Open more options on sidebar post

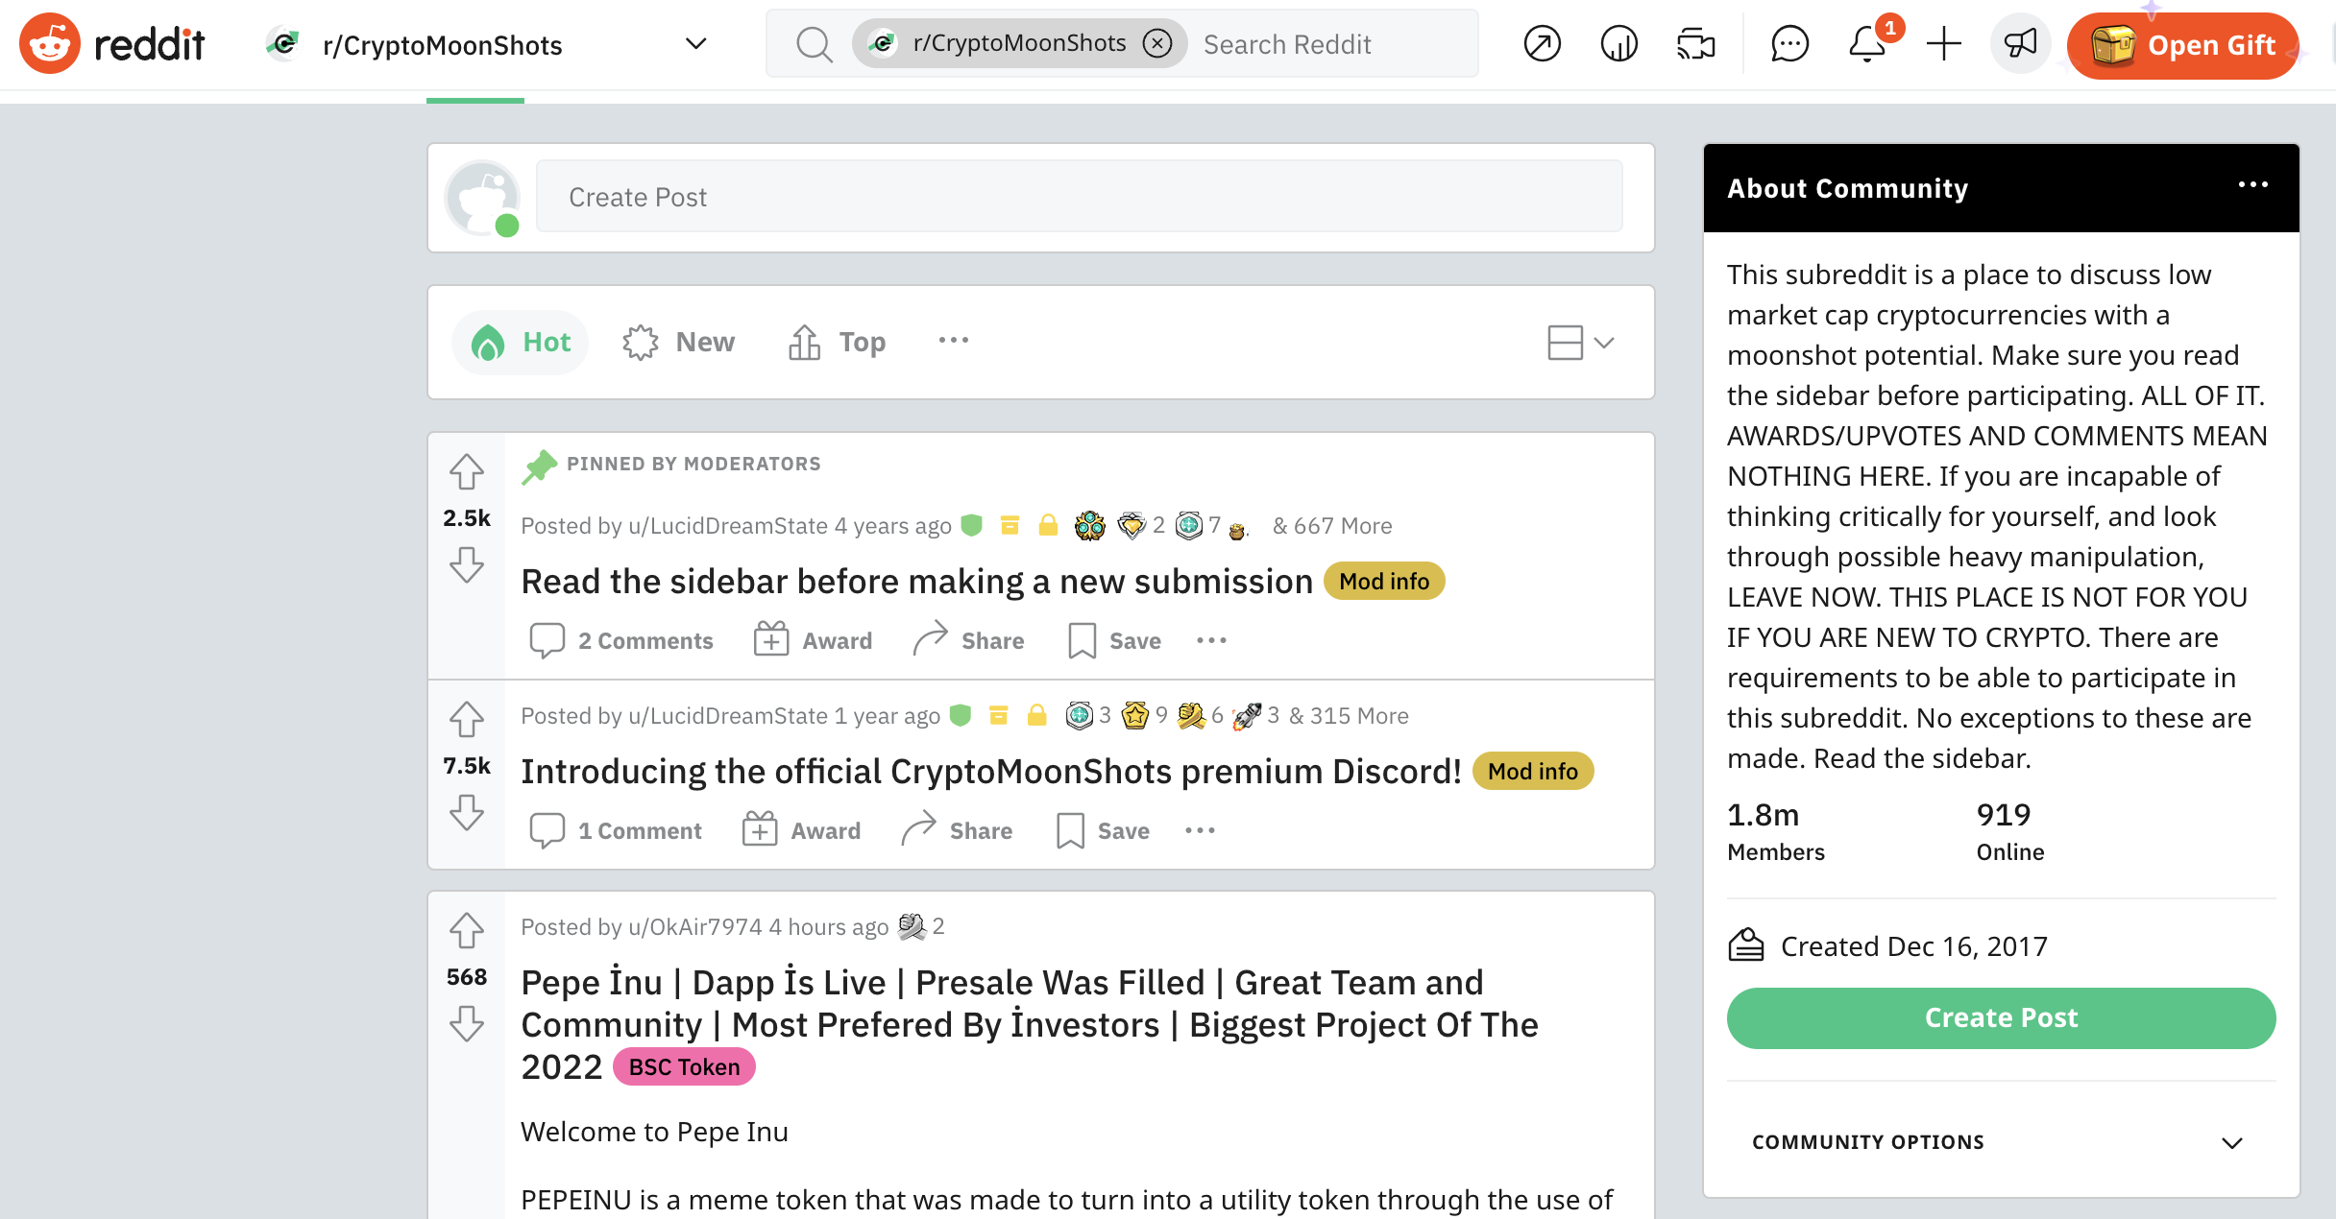(x=1212, y=640)
